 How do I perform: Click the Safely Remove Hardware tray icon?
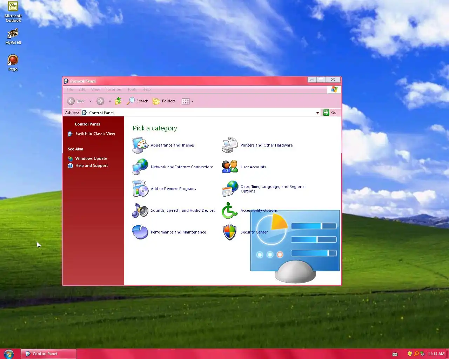(422, 354)
